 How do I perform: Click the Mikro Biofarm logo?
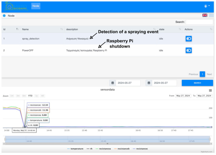click(16, 6)
